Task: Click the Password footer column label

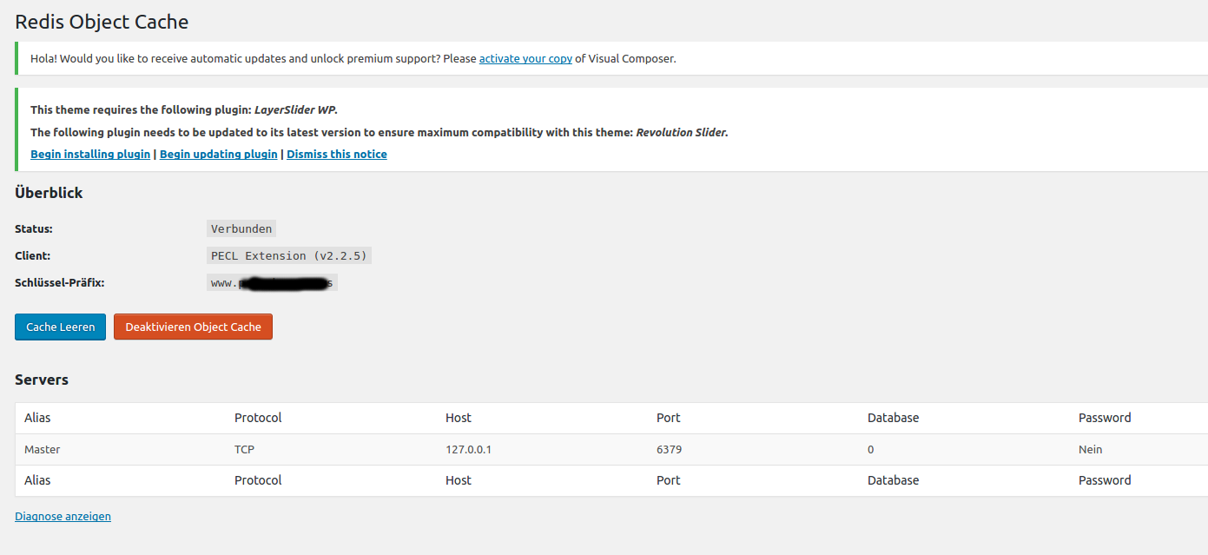Action: 1105,480
